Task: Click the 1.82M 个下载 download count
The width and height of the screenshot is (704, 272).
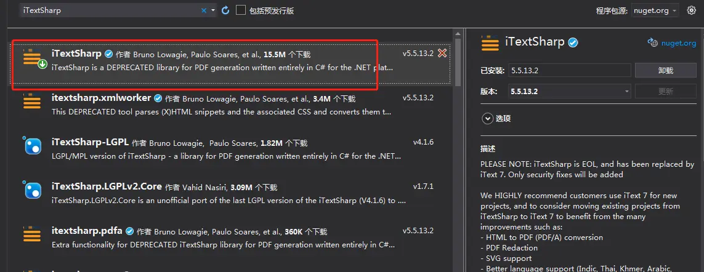Action: 284,143
